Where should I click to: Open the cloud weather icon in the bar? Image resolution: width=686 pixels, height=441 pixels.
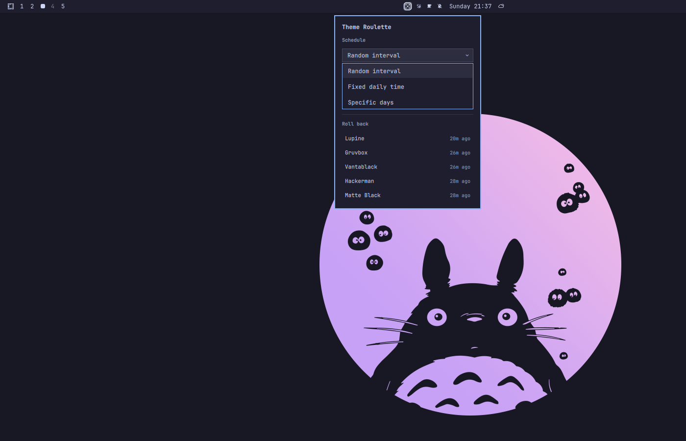(501, 6)
